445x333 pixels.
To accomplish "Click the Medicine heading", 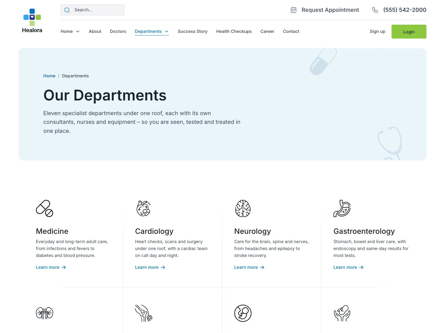I will (52, 231).
